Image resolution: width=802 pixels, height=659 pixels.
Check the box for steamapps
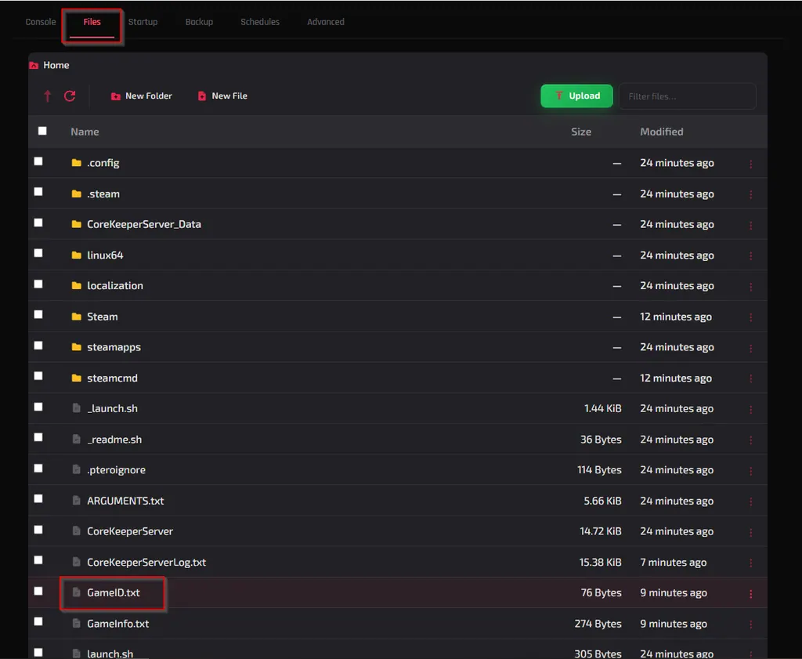[x=38, y=346]
